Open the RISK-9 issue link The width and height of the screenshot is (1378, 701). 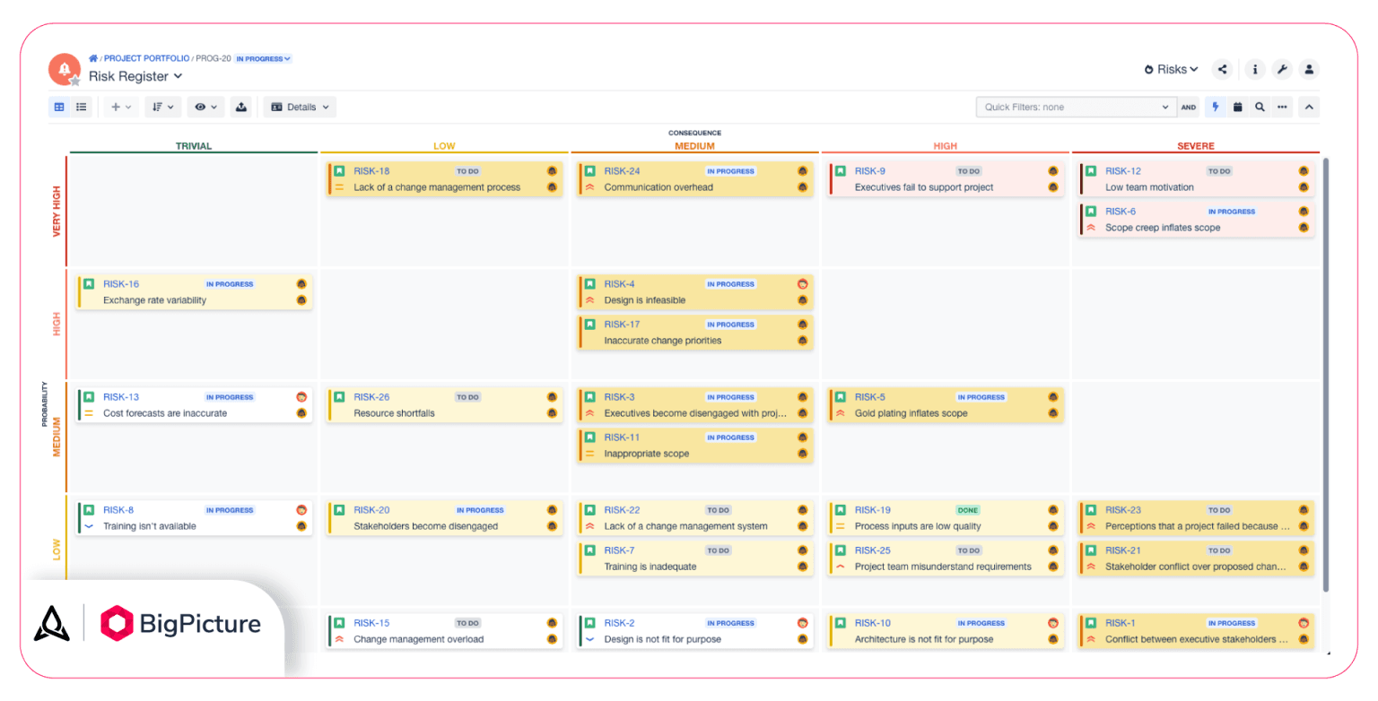click(x=870, y=171)
